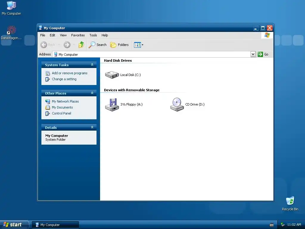
Task: Click Change a setting link
Action: (64, 79)
